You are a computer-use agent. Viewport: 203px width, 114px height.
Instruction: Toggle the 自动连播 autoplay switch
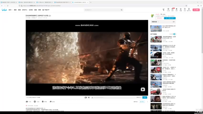[x=175, y=34]
